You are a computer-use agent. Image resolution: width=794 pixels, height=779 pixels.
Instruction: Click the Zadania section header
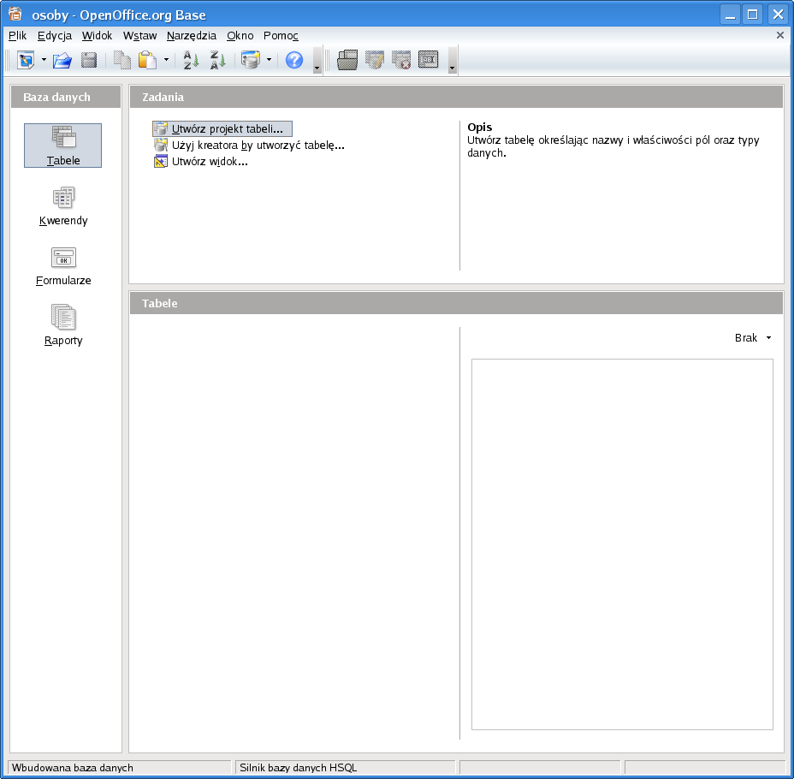456,97
